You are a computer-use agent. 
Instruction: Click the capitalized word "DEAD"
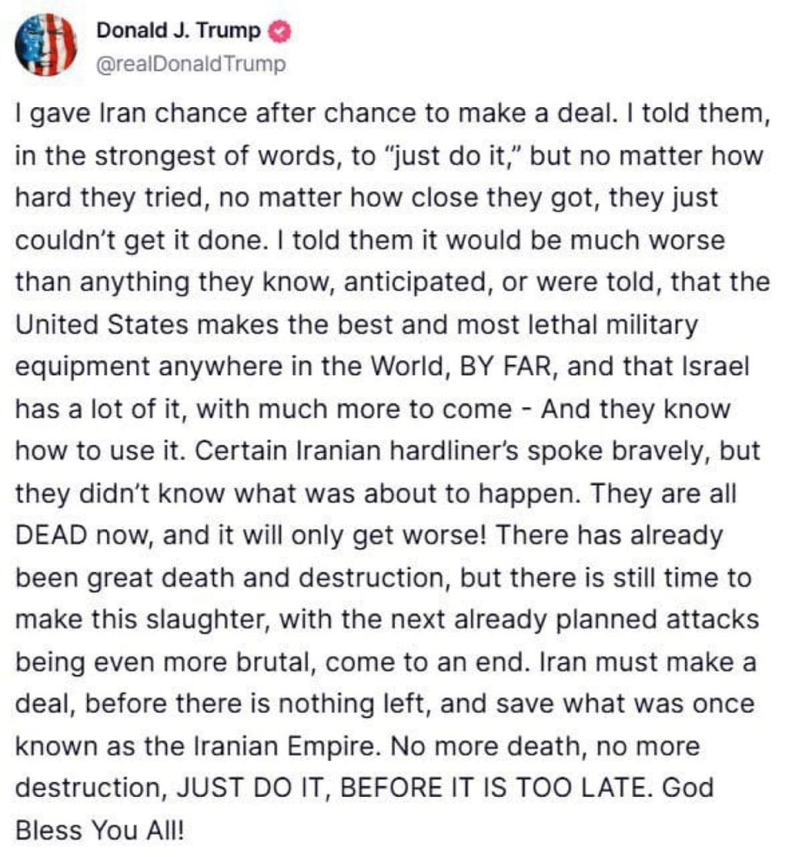(x=54, y=536)
